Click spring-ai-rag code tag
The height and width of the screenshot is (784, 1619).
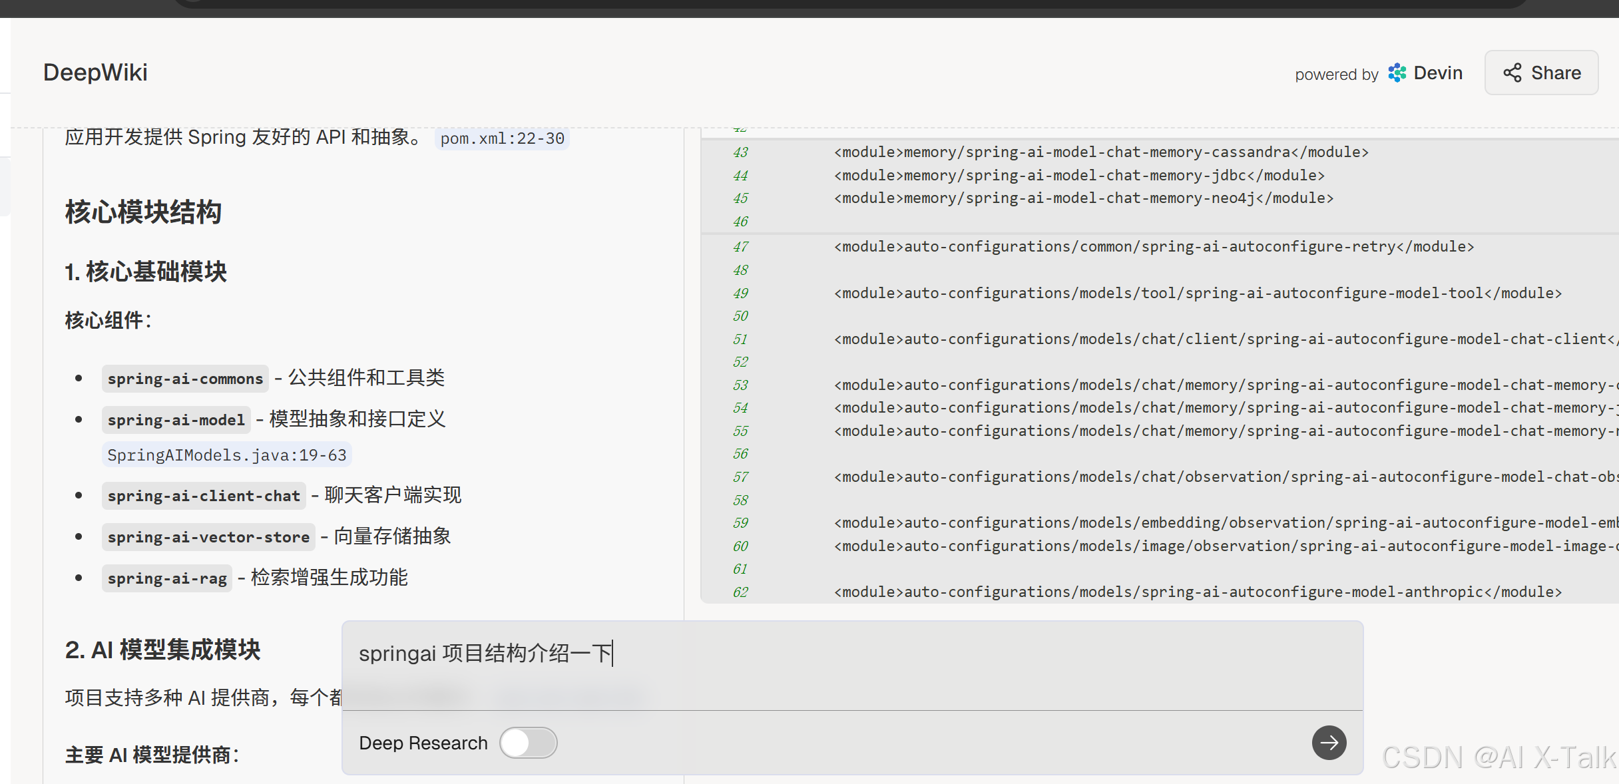coord(167,578)
